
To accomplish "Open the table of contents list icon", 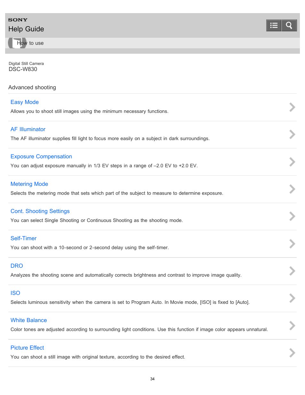I will 274,25.
